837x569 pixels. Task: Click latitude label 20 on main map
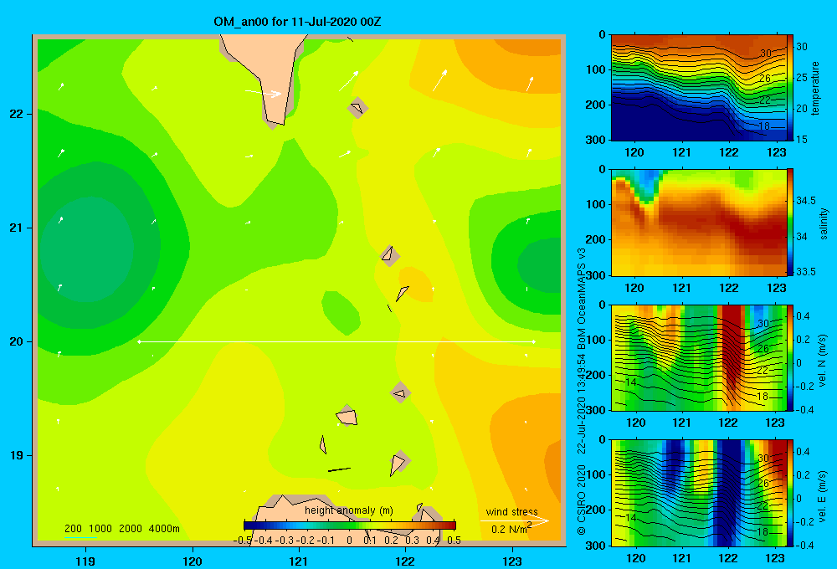[17, 341]
